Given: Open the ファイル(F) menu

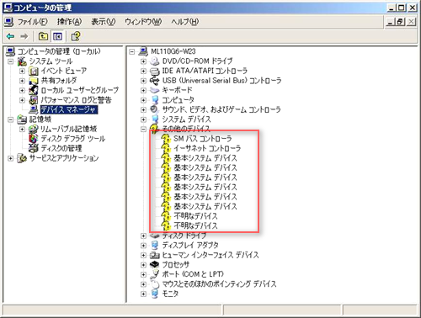Looking at the screenshot, I should pyautogui.click(x=33, y=22).
